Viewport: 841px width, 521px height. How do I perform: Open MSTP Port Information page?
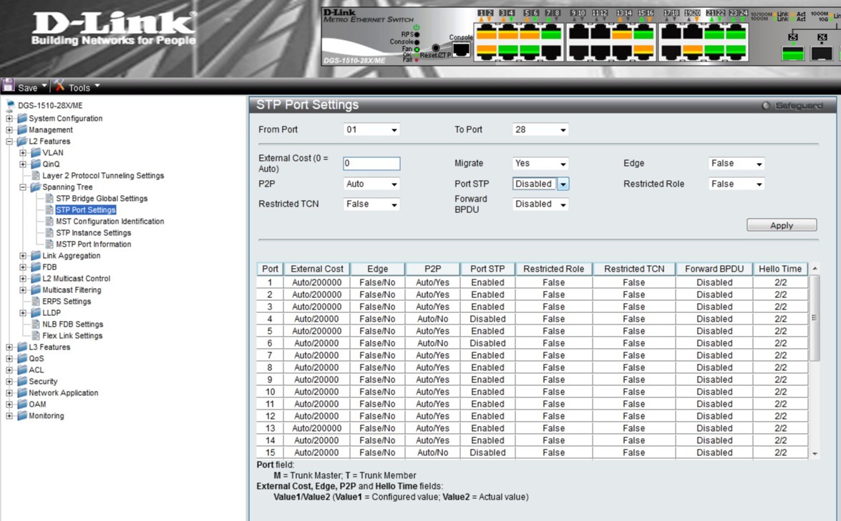point(93,244)
